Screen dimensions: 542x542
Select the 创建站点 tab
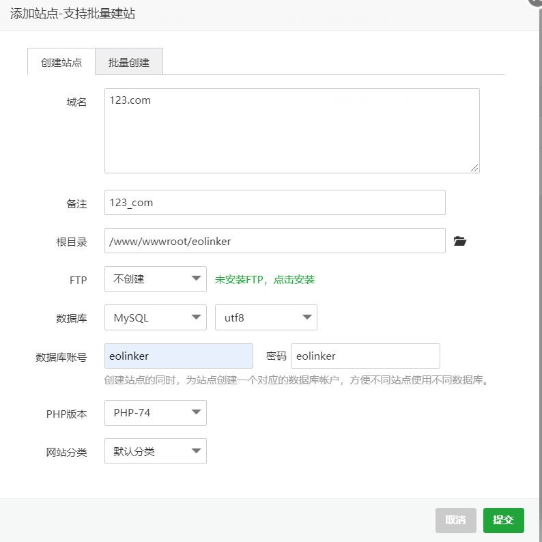click(61, 62)
